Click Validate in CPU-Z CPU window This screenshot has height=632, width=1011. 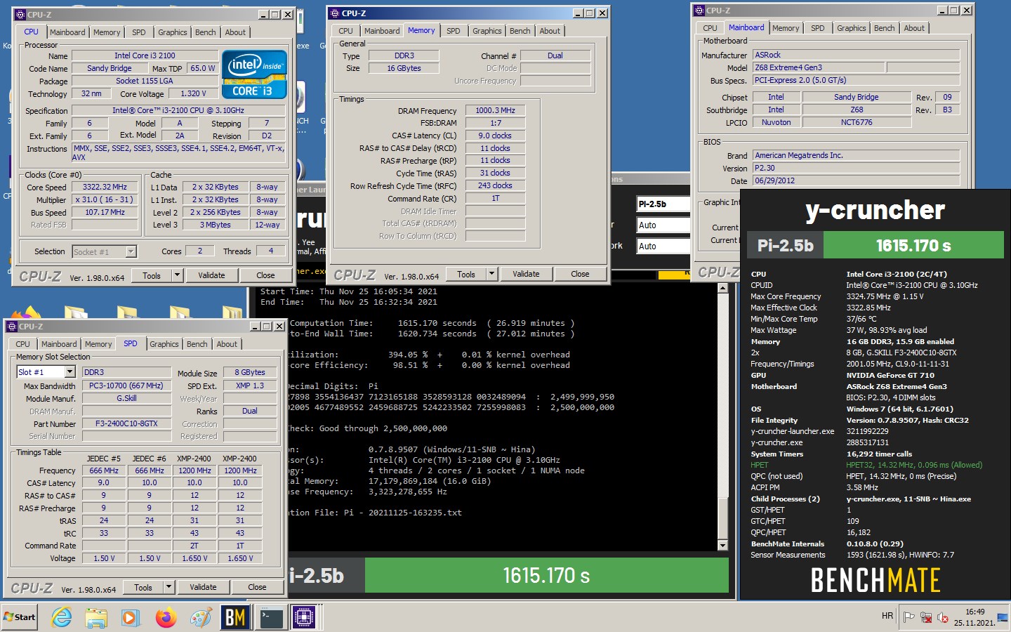[211, 275]
